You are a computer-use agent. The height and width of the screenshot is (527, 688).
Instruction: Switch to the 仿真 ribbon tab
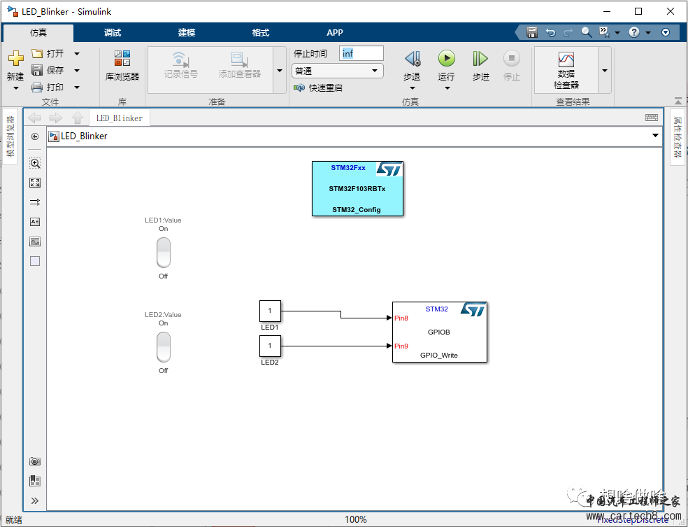38,32
